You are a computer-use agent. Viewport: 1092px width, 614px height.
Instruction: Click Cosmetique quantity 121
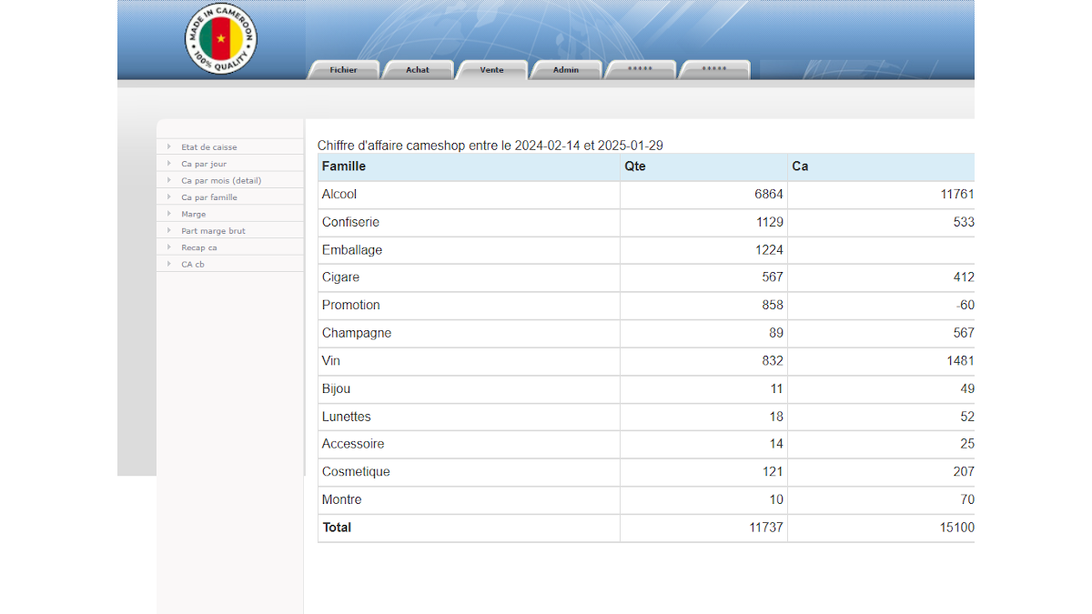(x=773, y=472)
